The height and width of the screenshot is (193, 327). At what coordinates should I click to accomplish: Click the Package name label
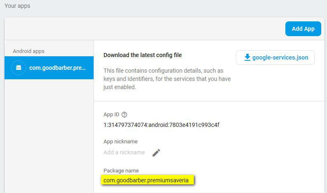[121, 170]
